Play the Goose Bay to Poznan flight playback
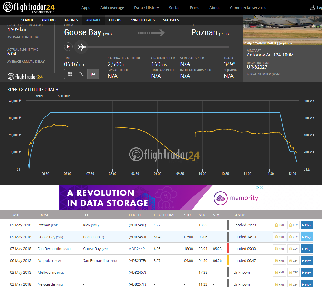The width and height of the screenshot is (322, 287). (68, 47)
